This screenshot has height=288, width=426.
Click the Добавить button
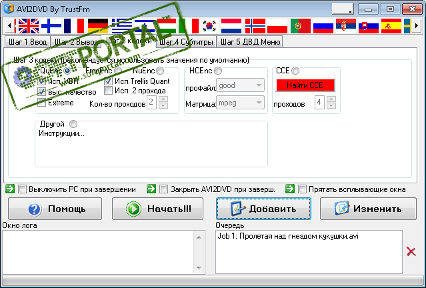tap(263, 209)
